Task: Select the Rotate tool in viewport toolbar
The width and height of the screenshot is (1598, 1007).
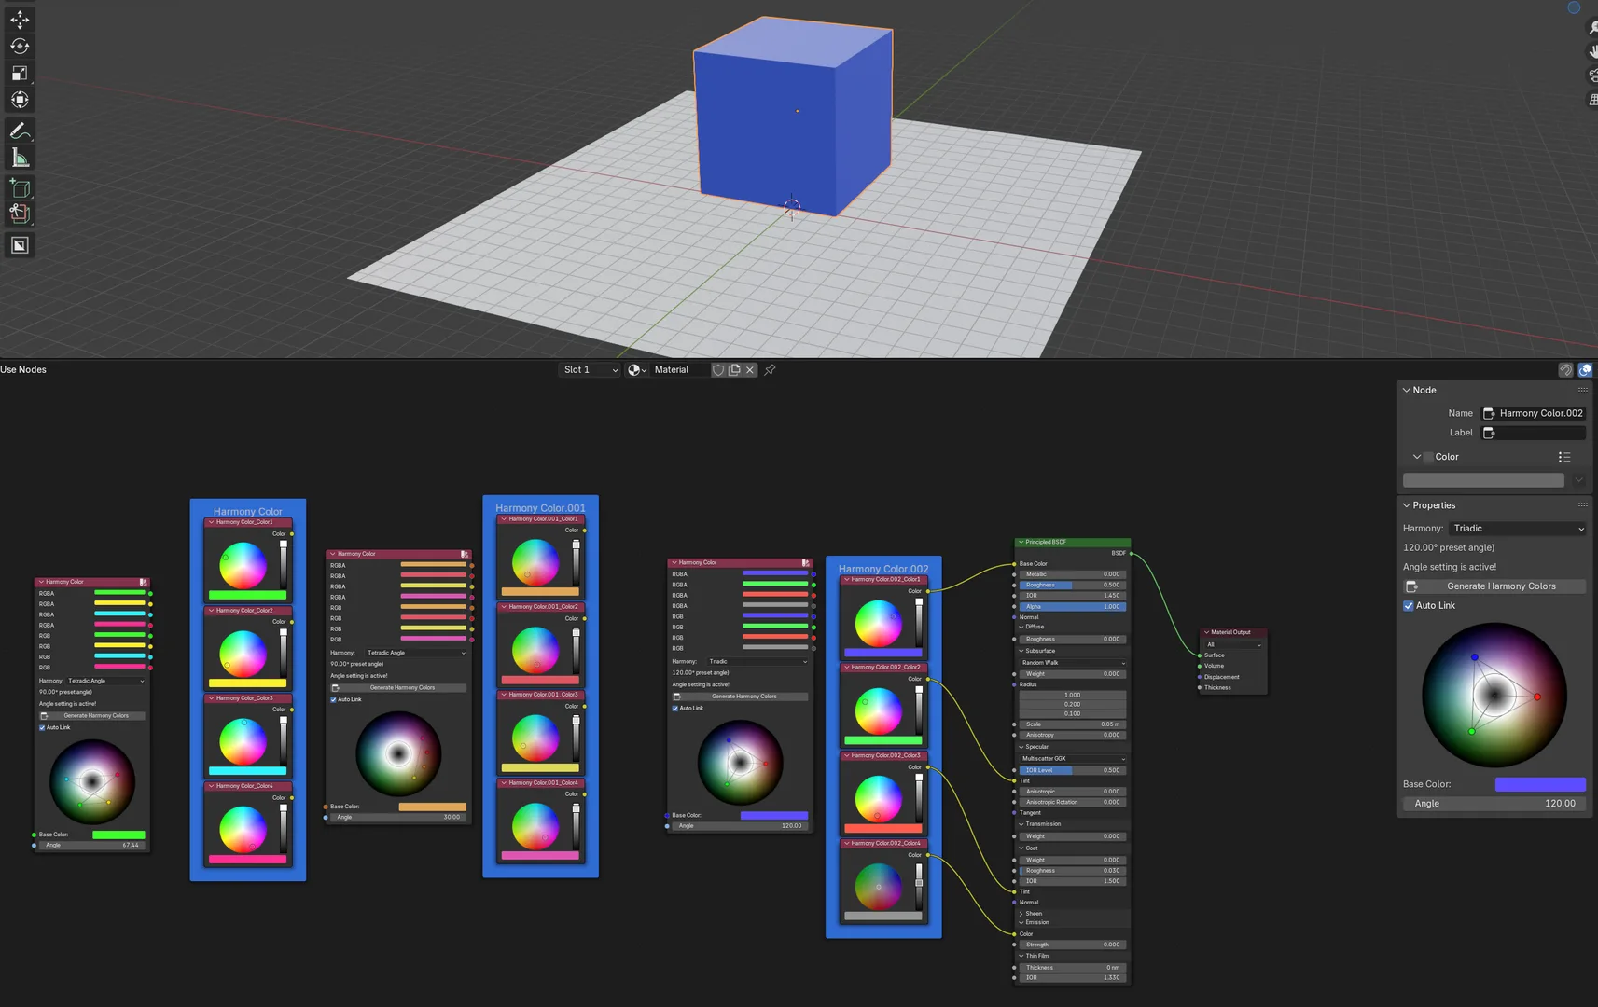Action: 20,46
